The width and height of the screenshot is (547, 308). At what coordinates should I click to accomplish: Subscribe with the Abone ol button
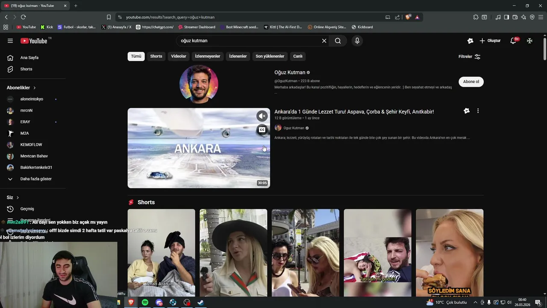pyautogui.click(x=471, y=82)
